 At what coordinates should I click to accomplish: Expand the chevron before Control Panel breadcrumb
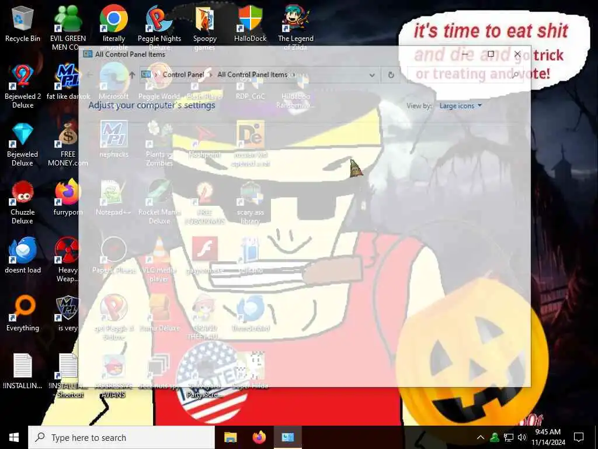(156, 75)
